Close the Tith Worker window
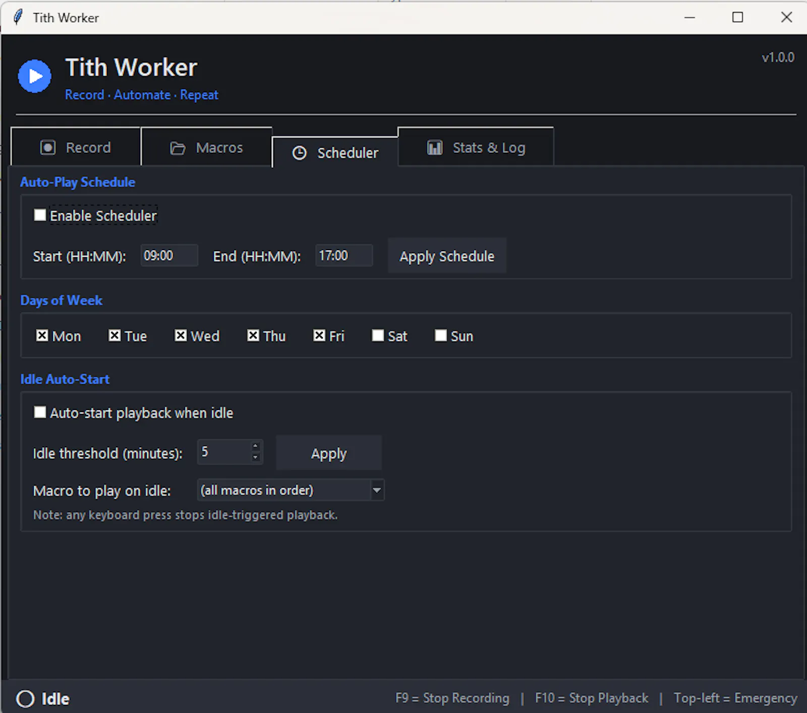This screenshot has width=807, height=713. point(786,17)
